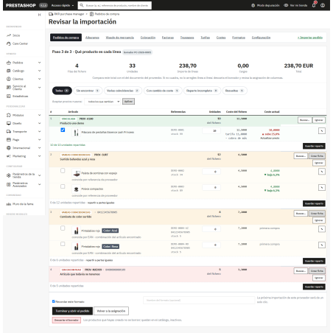Click the Clientes person icon
Viewport: 333px width, 333px height.
click(x=9, y=79)
